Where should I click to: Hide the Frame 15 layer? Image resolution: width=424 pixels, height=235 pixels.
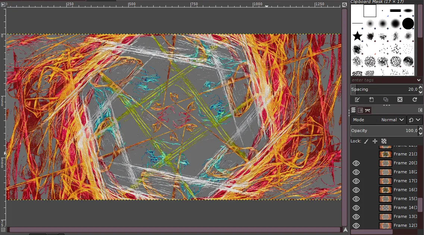pos(356,199)
